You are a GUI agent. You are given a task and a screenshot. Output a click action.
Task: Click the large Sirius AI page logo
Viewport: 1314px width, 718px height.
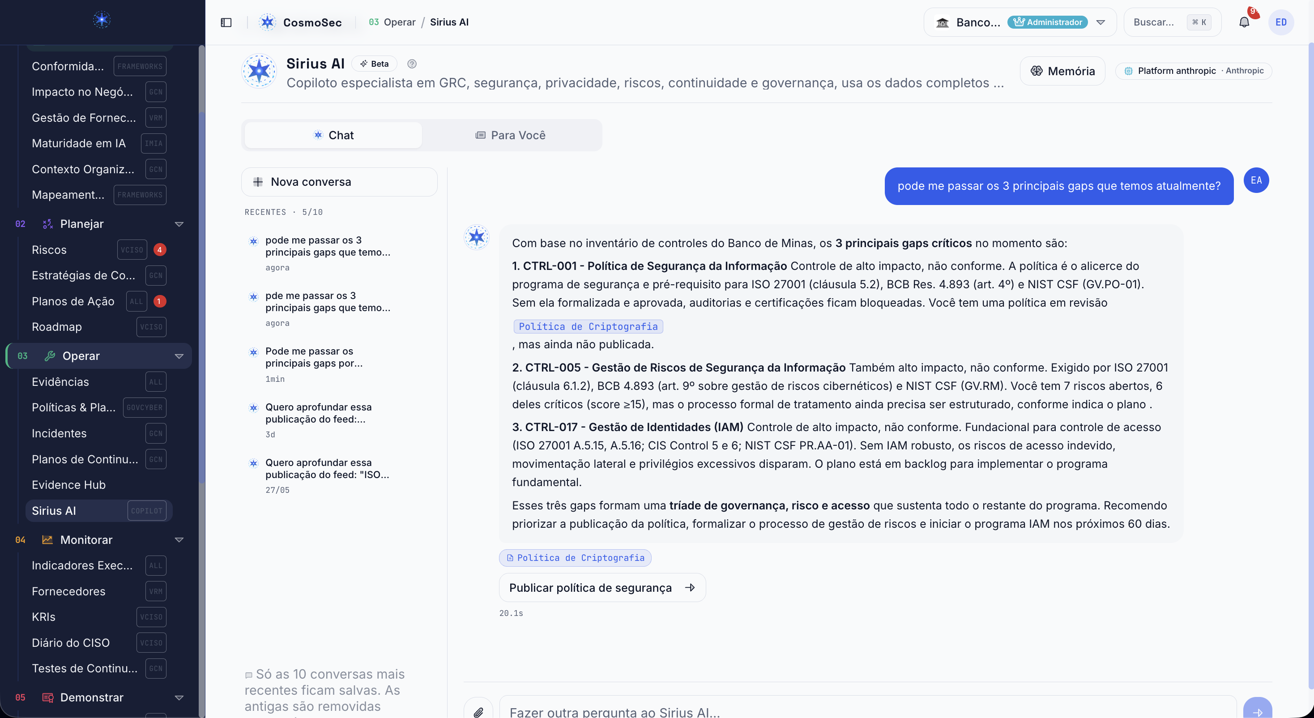click(259, 71)
